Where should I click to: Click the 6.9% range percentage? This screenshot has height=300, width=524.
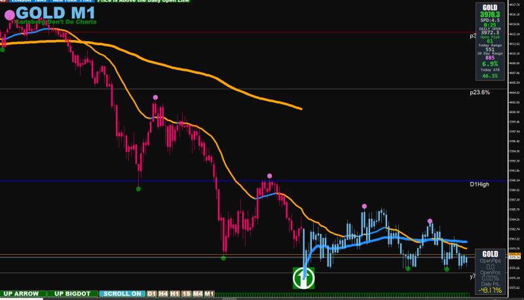(x=490, y=64)
